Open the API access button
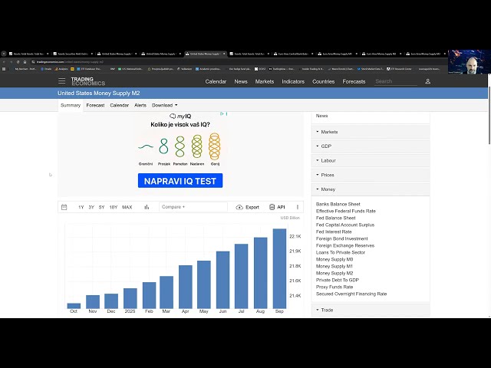The height and width of the screenshot is (368, 491). [x=277, y=207]
